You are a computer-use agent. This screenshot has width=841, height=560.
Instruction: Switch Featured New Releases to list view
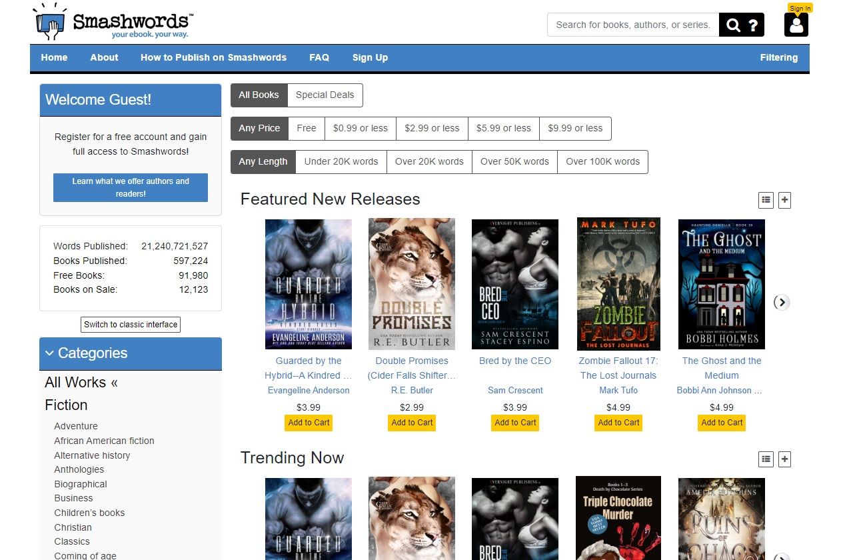tap(766, 199)
